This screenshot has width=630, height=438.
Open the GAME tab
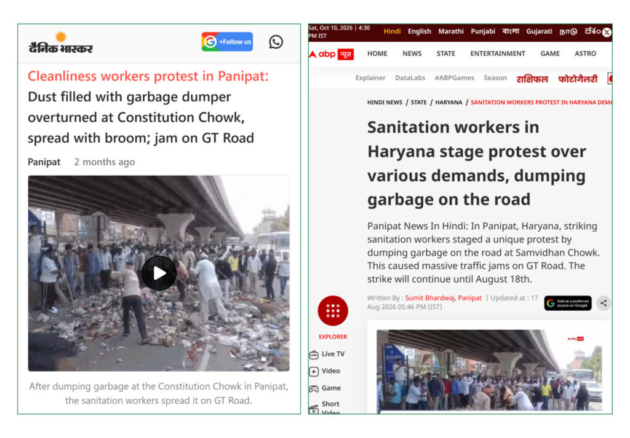tap(549, 53)
